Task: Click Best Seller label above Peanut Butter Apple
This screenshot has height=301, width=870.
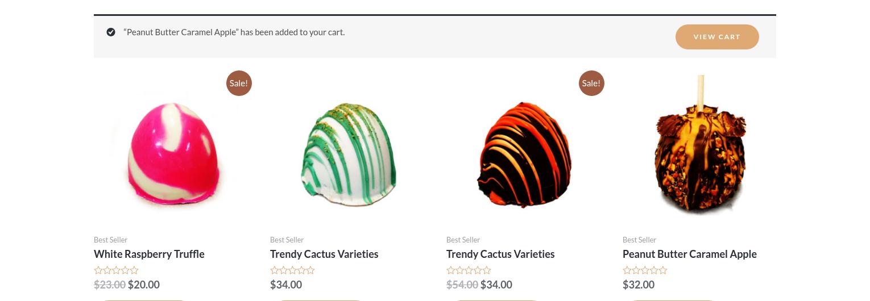Action: [640, 240]
